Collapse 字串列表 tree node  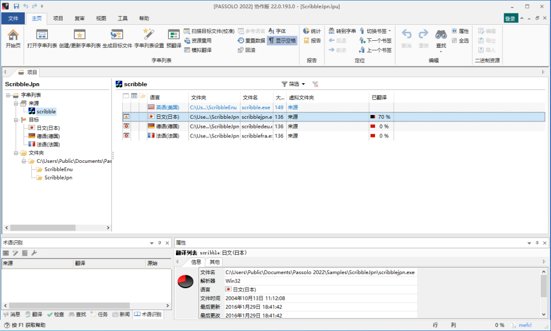tap(8, 95)
